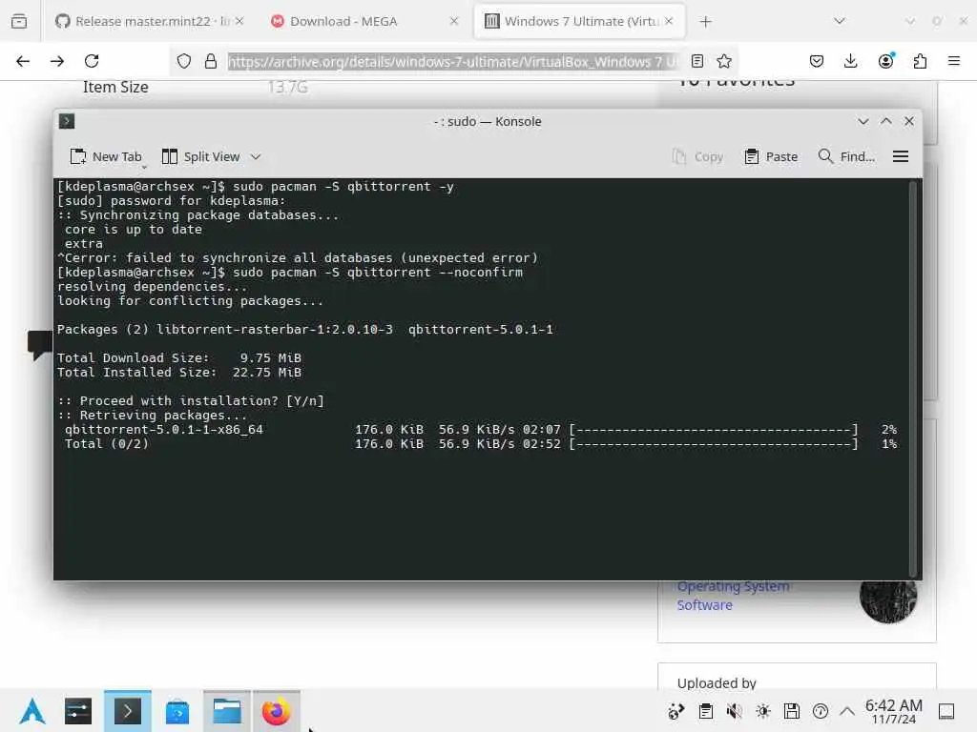977x732 pixels.
Task: Toggle muted audio volume tray icon
Action: [734, 711]
